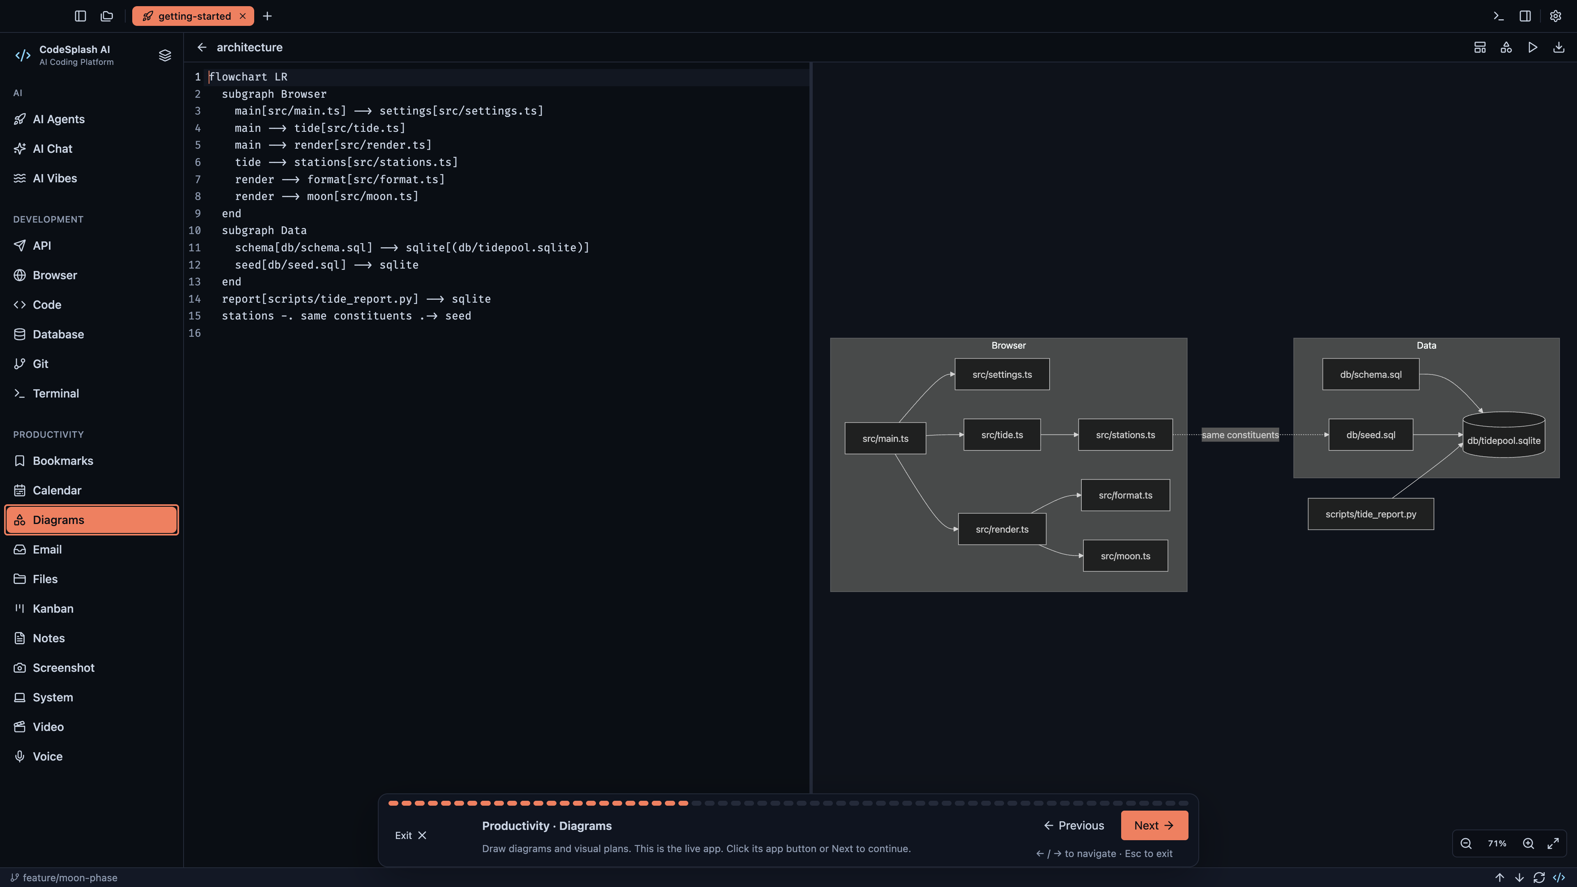Screen dimensions: 1577x887
Task: Select AI Vibes in the sidebar
Action: [x=92, y=178]
